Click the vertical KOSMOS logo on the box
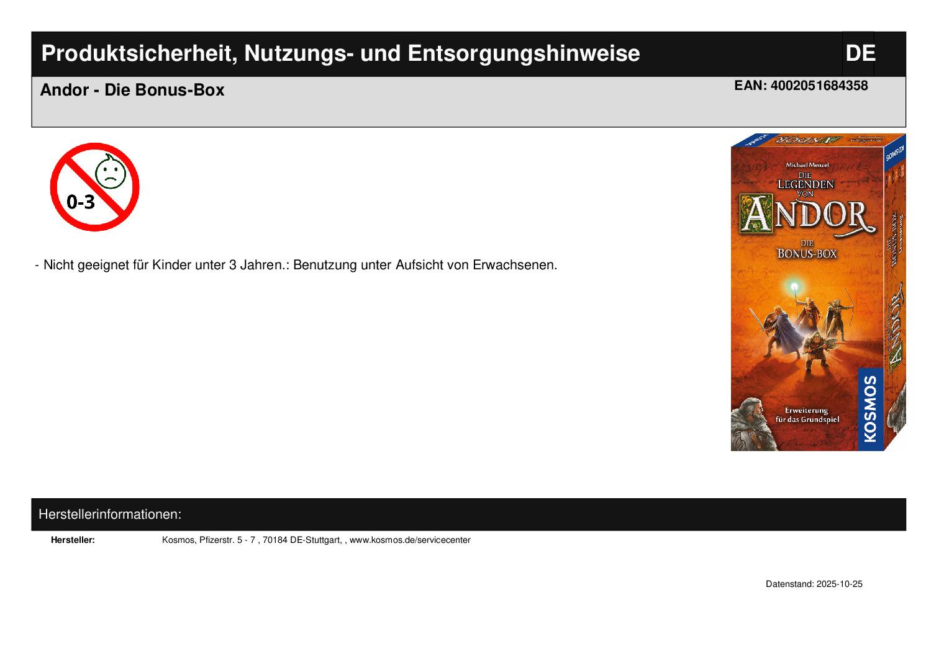 pos(870,408)
